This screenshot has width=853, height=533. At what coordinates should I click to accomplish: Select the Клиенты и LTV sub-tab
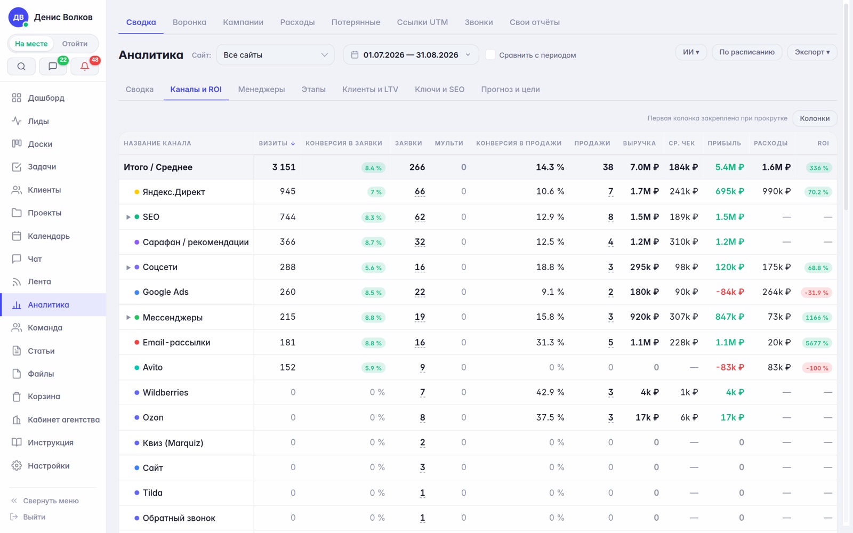coord(370,90)
